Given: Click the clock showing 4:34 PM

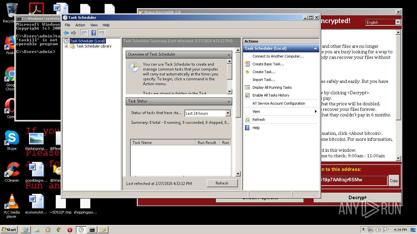Looking at the screenshot, I should coord(400,230).
